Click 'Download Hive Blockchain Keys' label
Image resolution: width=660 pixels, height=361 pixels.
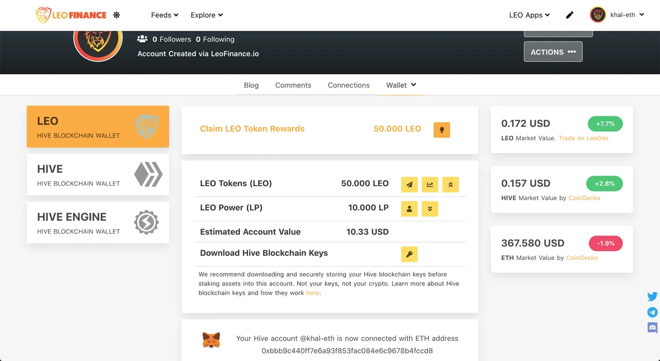264,253
